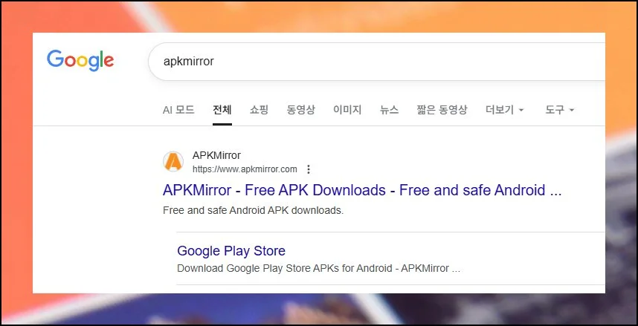Focus the search box containing apkmirror
The image size is (638, 326).
tap(376, 62)
